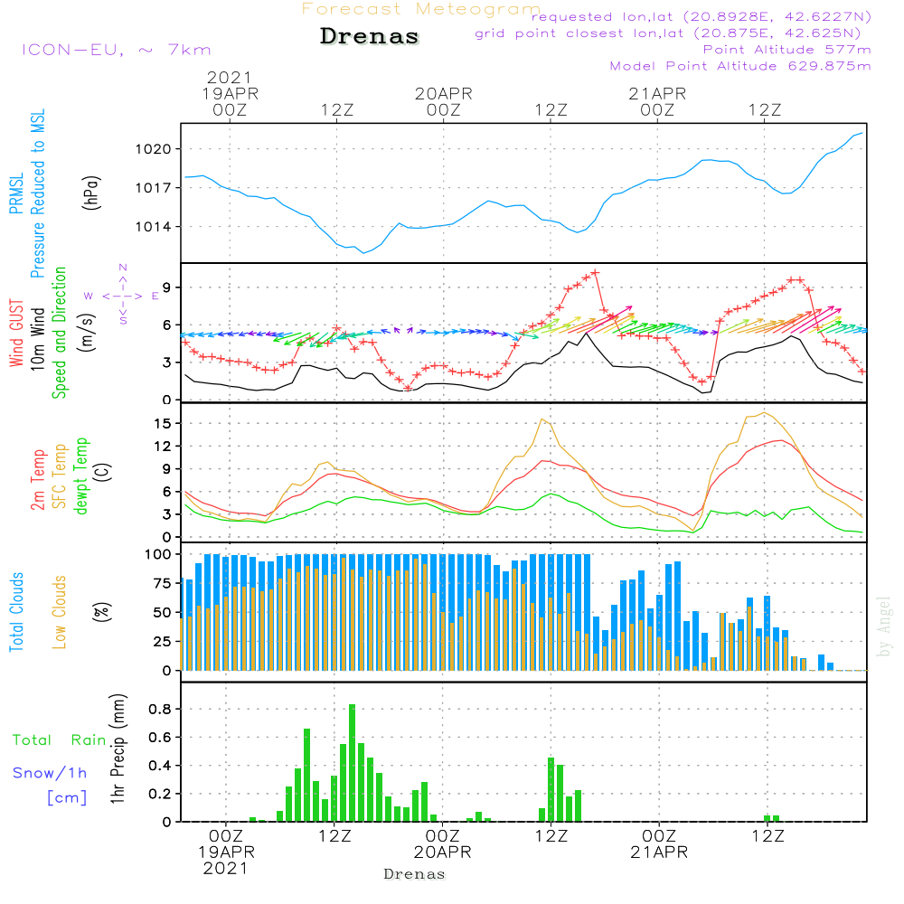This screenshot has height=904, width=904.
Task: Click the "15" temperature tick value
Action: coord(163,424)
